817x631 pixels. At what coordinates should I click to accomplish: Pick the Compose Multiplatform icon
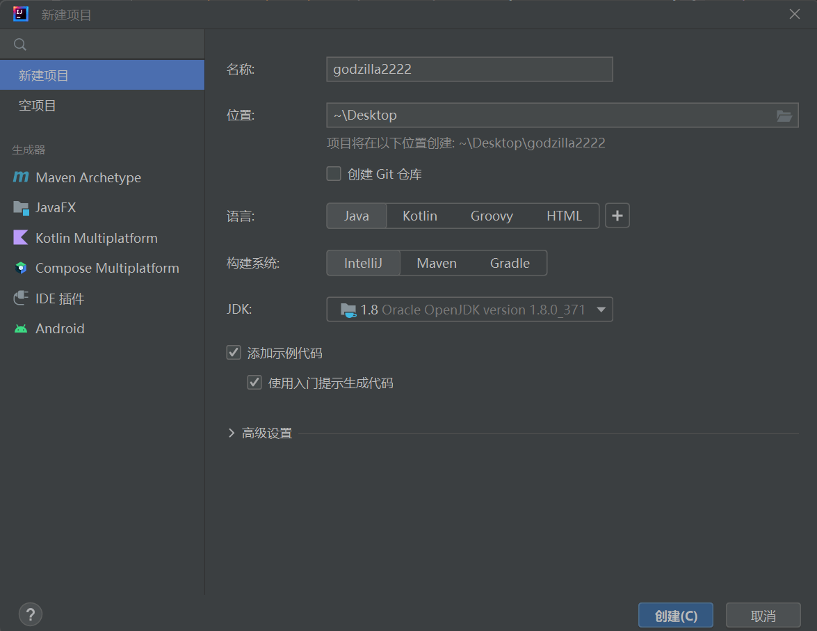pyautogui.click(x=21, y=269)
